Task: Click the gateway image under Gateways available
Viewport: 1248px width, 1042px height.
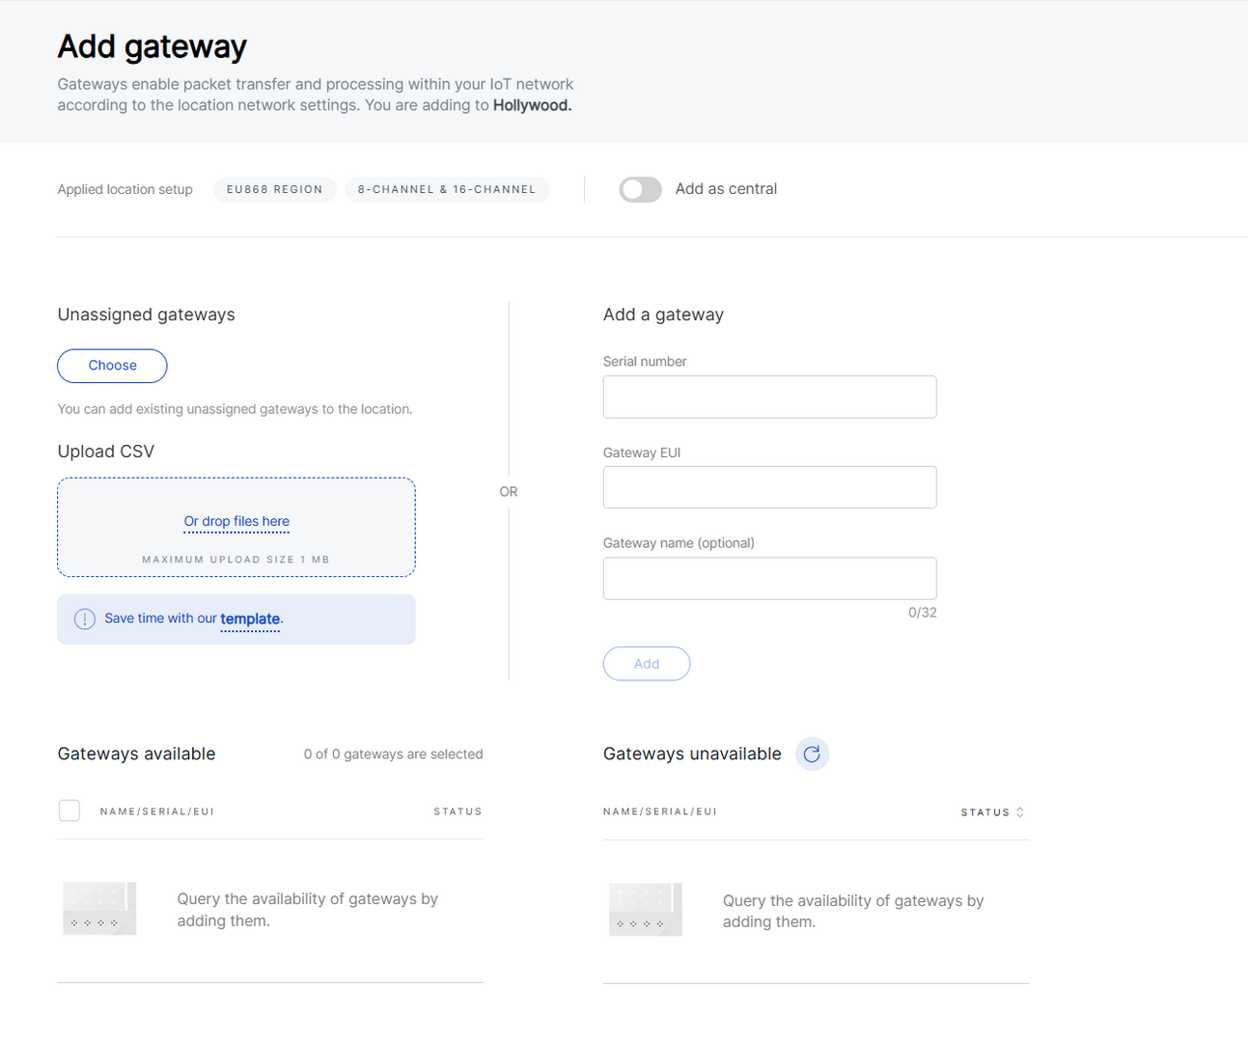Action: (99, 908)
